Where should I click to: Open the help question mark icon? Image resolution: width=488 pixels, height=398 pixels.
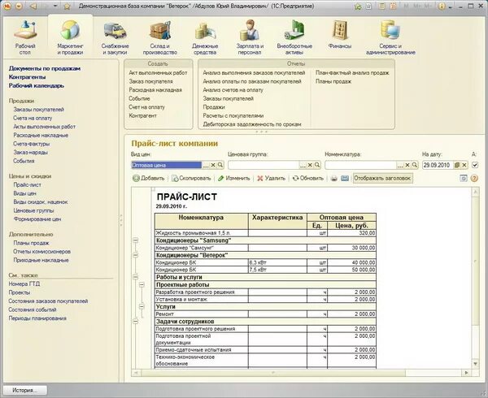[x=474, y=179]
